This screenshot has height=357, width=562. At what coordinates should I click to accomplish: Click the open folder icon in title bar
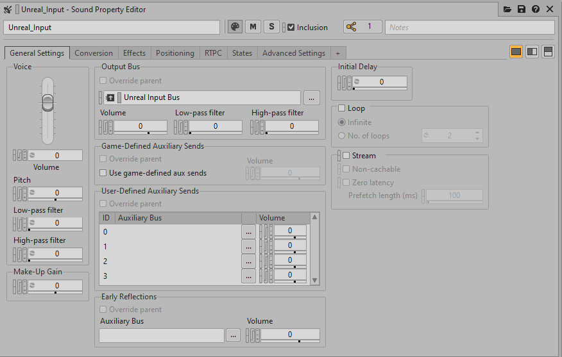pos(507,10)
